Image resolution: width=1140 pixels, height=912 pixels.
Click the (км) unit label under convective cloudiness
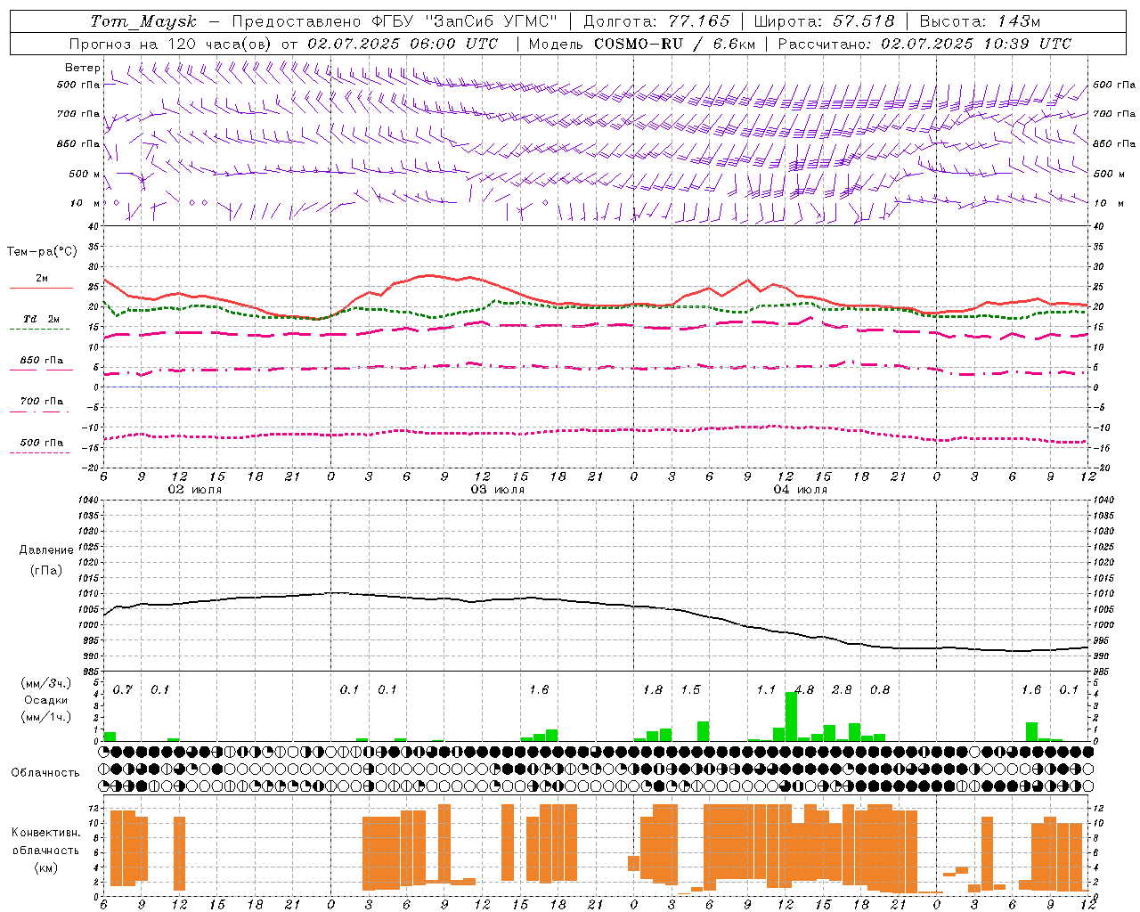pyautogui.click(x=45, y=867)
